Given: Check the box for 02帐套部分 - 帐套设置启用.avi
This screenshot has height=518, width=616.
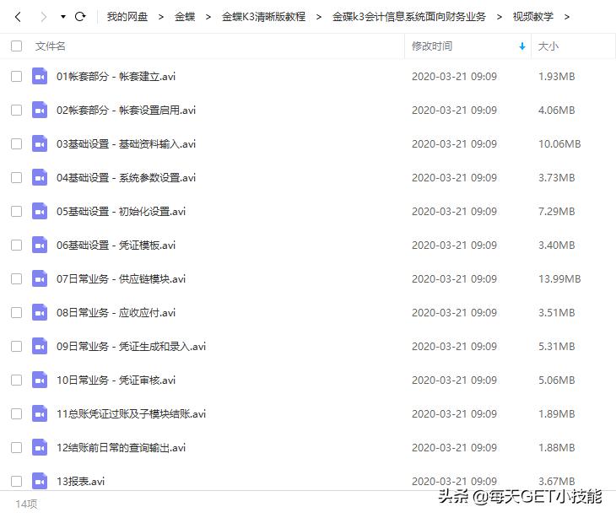Looking at the screenshot, I should click(17, 110).
